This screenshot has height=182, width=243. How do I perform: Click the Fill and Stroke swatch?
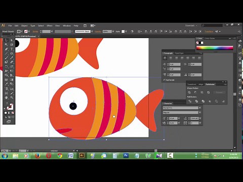pos(10,106)
